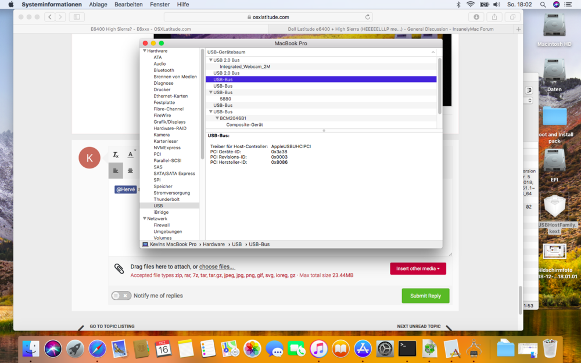The image size is (581, 363).
Task: Open new Safari tab plus button
Action: [518, 29]
